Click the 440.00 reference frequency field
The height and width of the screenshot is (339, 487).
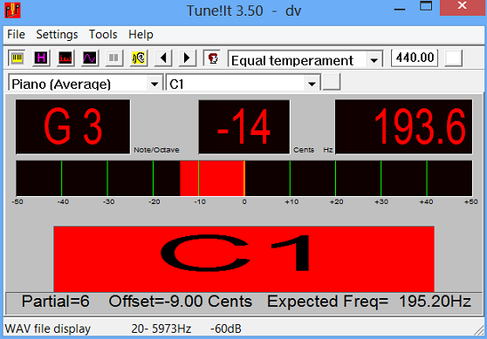415,58
